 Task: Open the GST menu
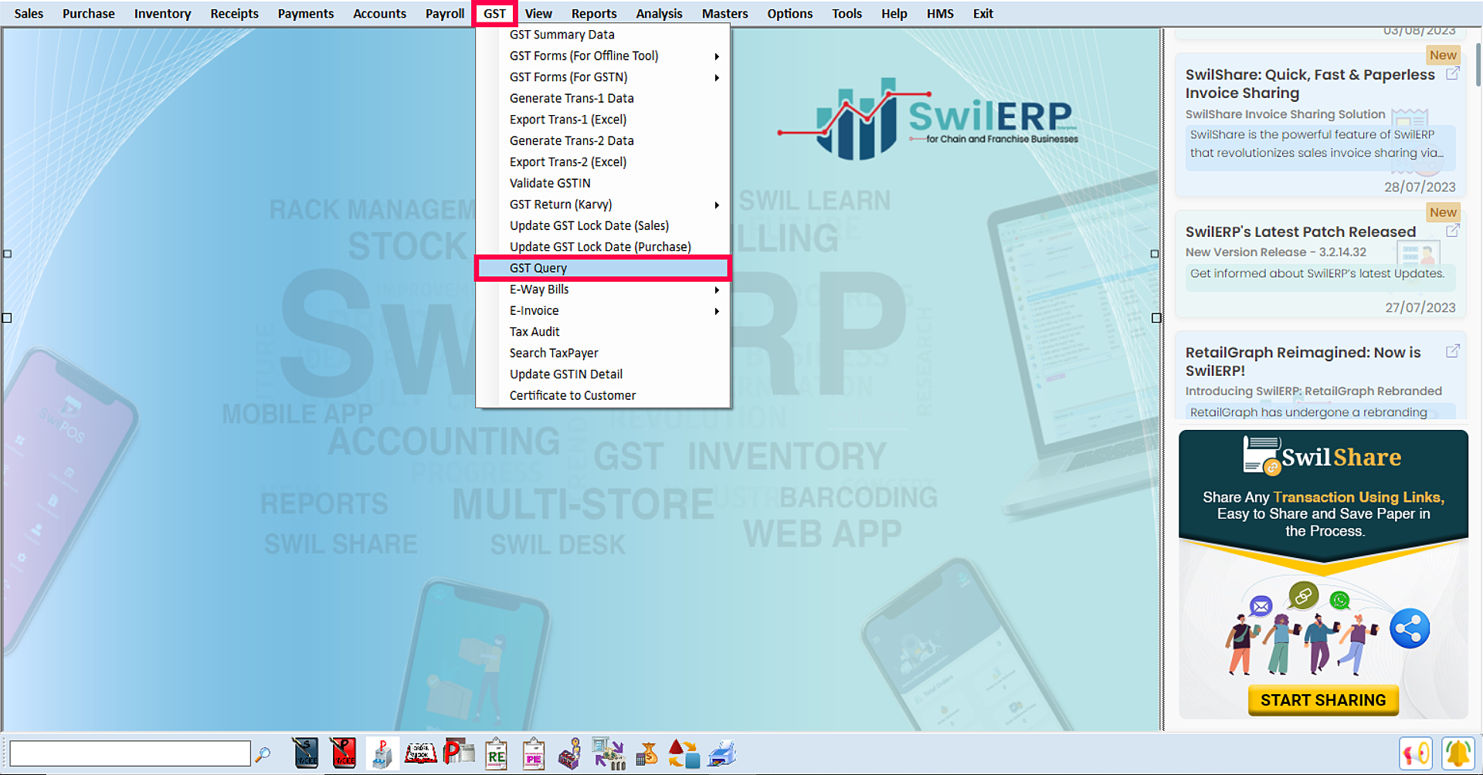[494, 14]
